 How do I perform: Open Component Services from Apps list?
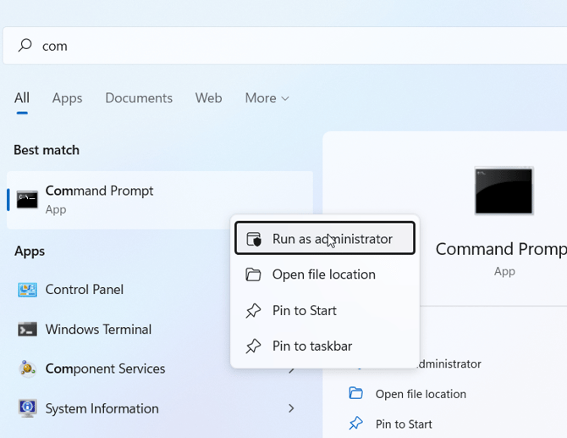(x=105, y=369)
